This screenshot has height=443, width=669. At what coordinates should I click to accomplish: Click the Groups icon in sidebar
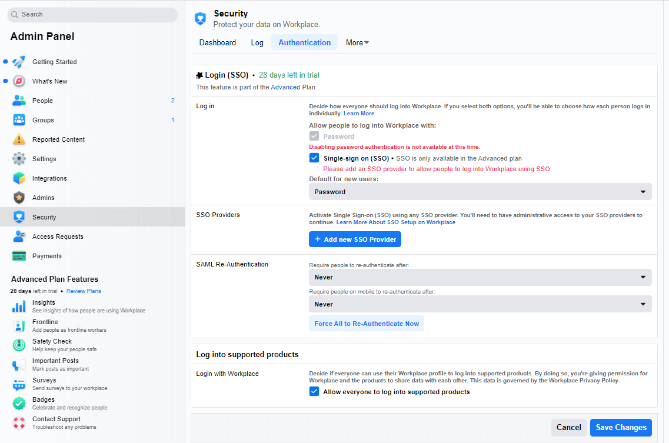(19, 120)
